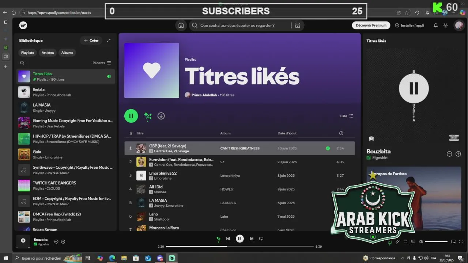Viewport: 468px width, 263px height.
Task: Open Windows Start menu
Action: pos(5,258)
